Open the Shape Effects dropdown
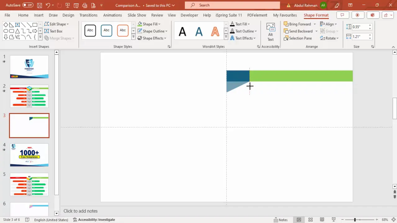Viewport: 397px width, 223px height. pos(152,38)
